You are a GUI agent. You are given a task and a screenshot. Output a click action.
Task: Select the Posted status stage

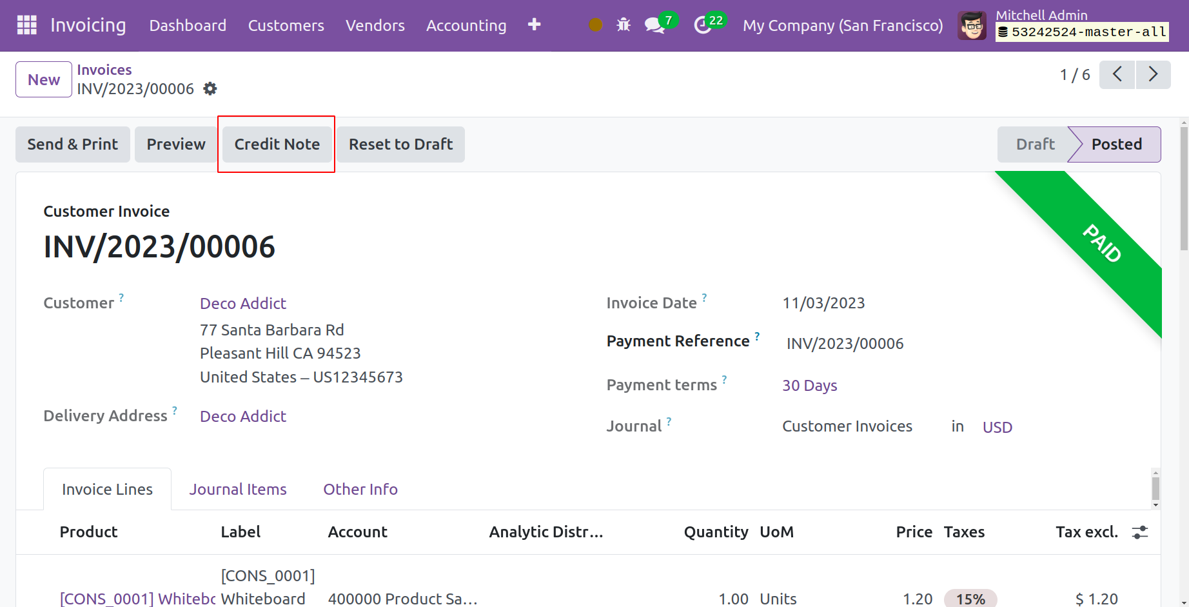[1117, 144]
